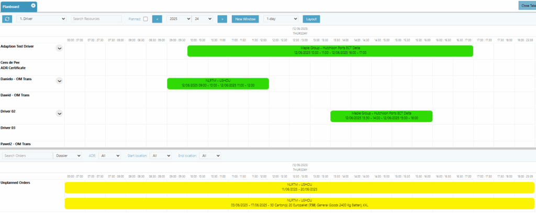
Task: Open the 2025 year dropdown
Action: pyautogui.click(x=178, y=19)
